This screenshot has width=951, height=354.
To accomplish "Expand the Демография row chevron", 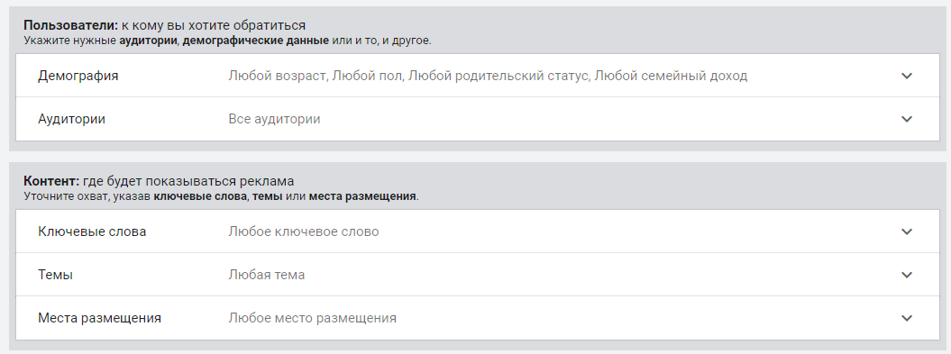I will pos(906,76).
